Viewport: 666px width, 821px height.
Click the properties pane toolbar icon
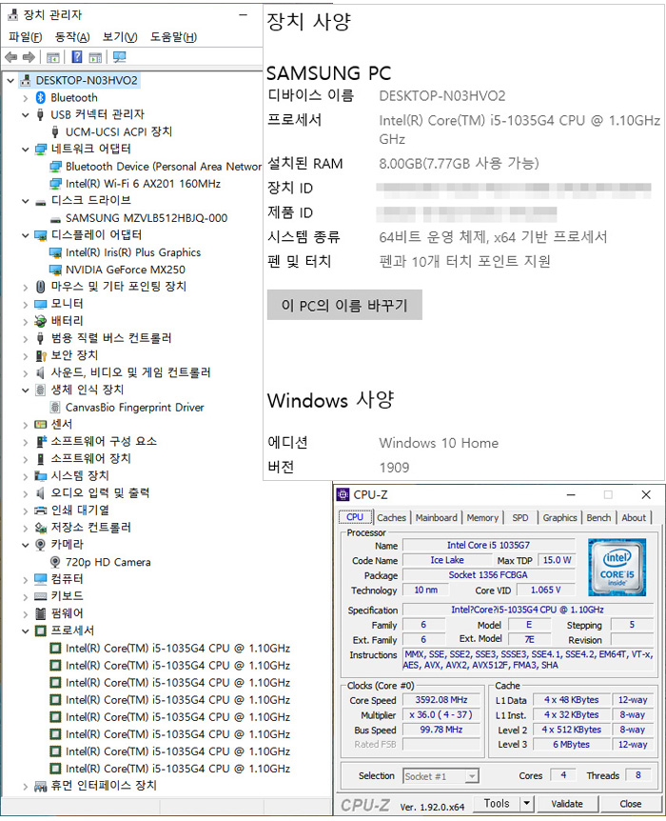coord(95,57)
